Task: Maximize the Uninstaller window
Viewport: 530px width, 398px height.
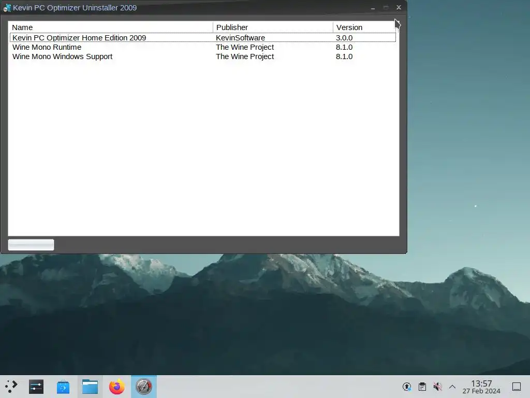Action: (x=386, y=7)
